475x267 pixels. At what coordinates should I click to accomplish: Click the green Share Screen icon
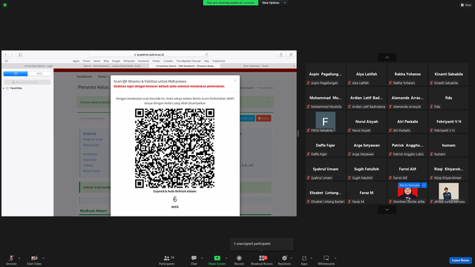click(x=217, y=258)
